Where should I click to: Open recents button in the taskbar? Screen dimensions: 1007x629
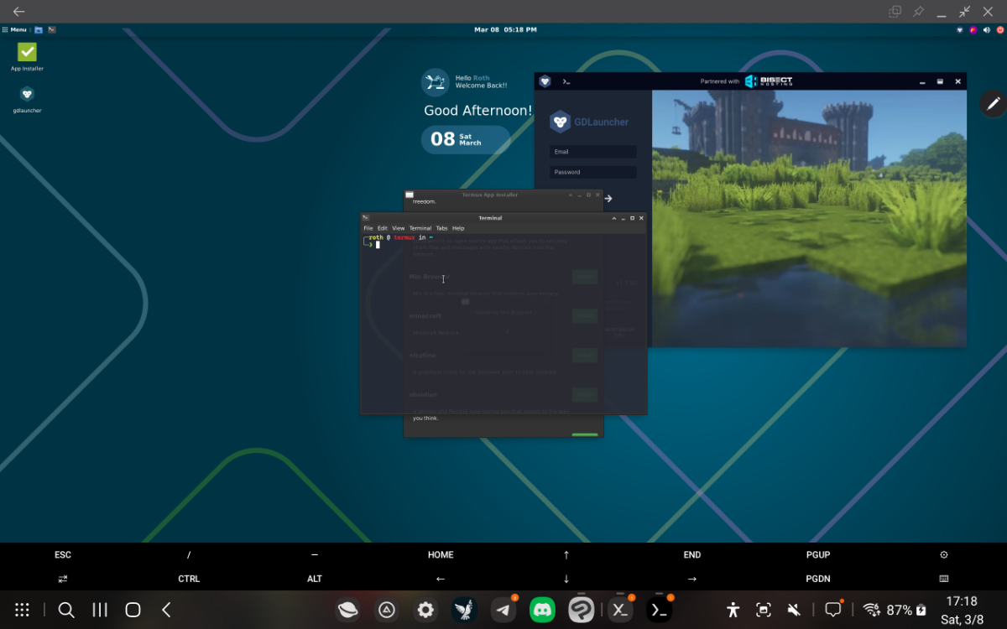pos(100,611)
